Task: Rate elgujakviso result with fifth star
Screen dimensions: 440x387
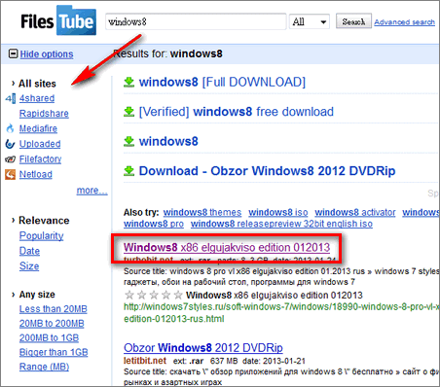Action: (178, 295)
